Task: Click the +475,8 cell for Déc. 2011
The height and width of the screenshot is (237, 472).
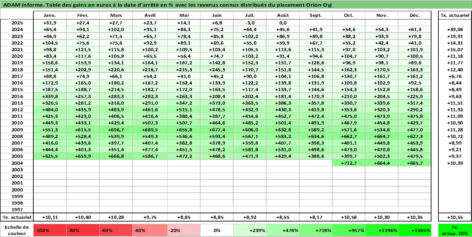Action: click(x=415, y=116)
